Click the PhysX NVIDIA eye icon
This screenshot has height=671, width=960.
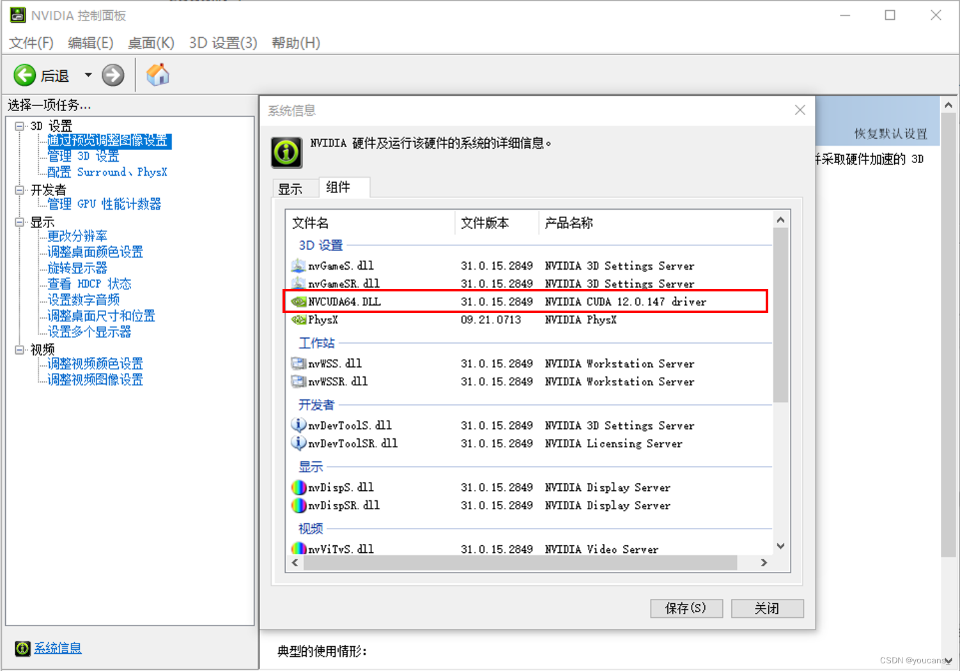[x=298, y=320]
